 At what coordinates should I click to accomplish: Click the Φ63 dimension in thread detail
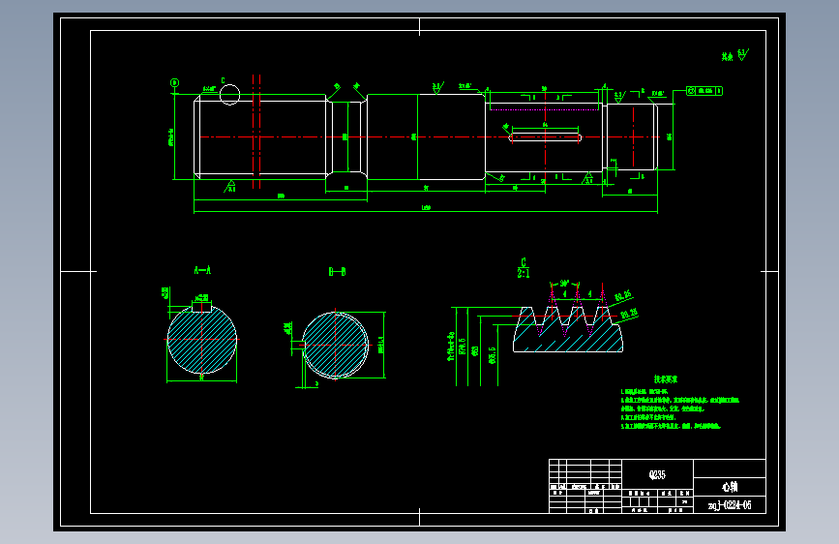(x=474, y=351)
